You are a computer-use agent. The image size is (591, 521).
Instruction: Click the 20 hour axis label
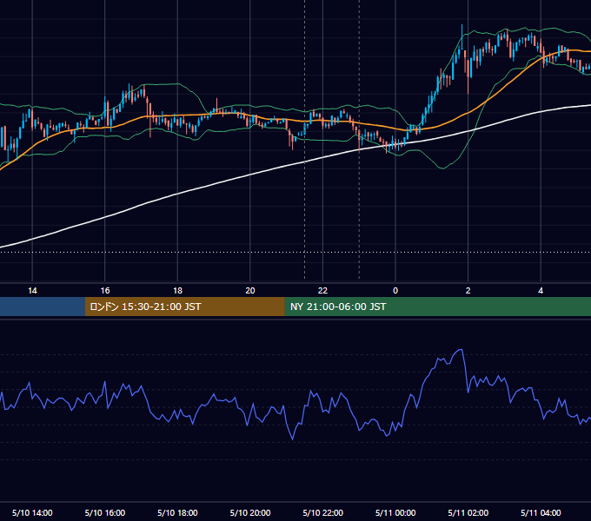tap(250, 291)
